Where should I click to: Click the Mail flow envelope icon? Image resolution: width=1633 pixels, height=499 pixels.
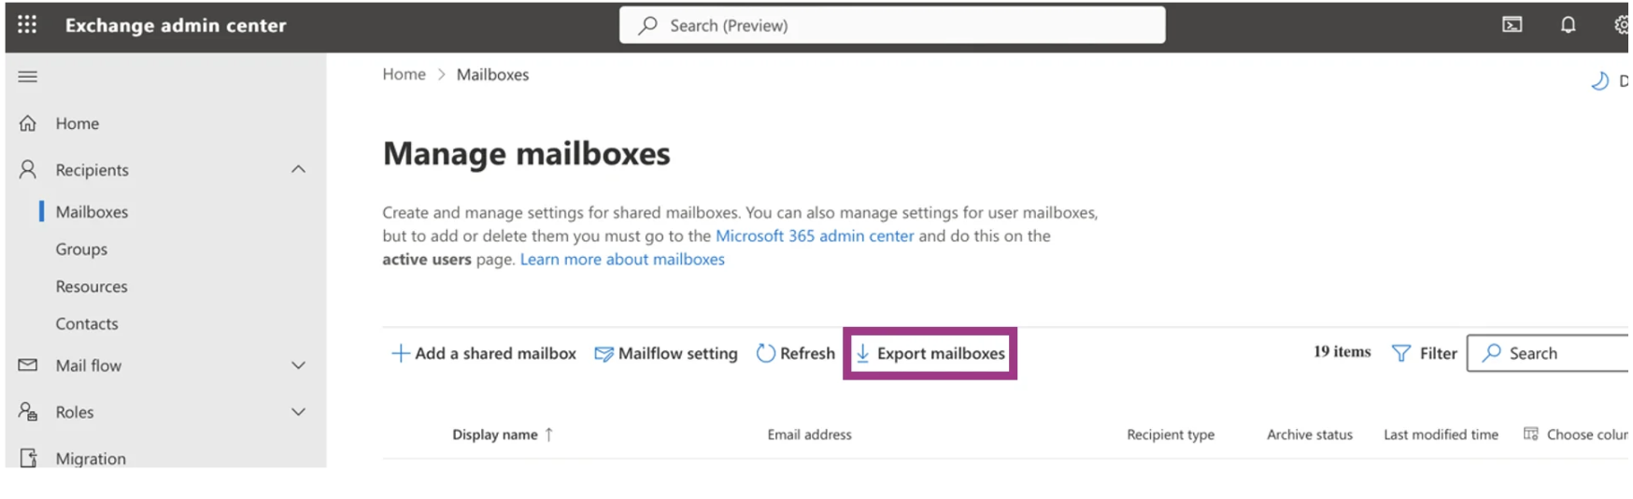click(x=28, y=365)
